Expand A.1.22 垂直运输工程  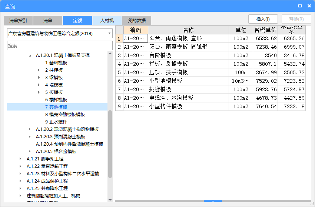(20, 166)
